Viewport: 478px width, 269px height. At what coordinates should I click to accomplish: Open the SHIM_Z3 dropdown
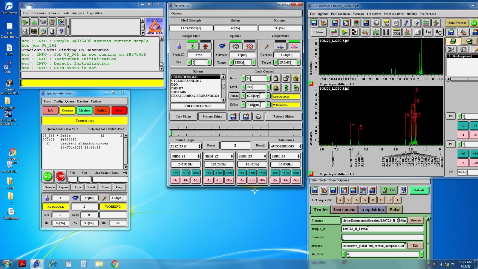click(252, 156)
